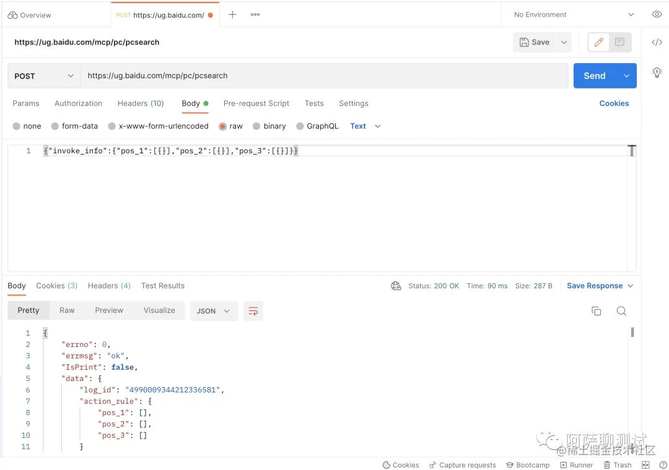Expand the Send button arrow options

[x=626, y=76]
